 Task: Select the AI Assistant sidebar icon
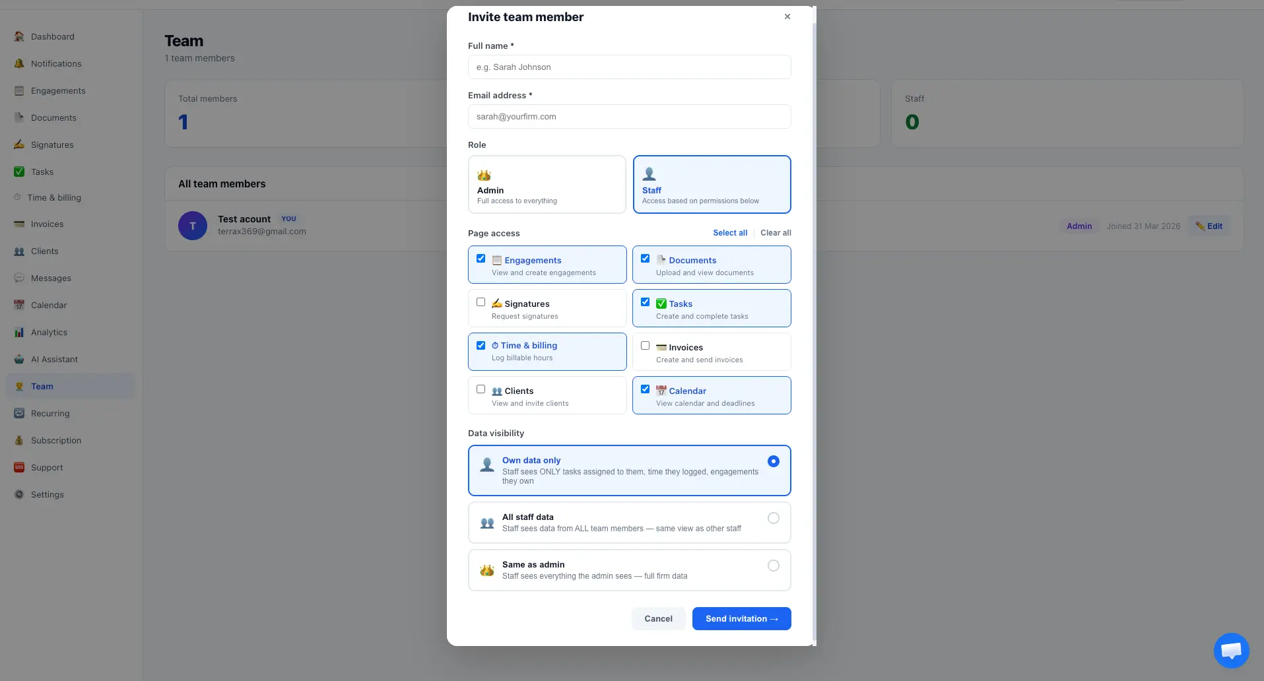click(18, 359)
